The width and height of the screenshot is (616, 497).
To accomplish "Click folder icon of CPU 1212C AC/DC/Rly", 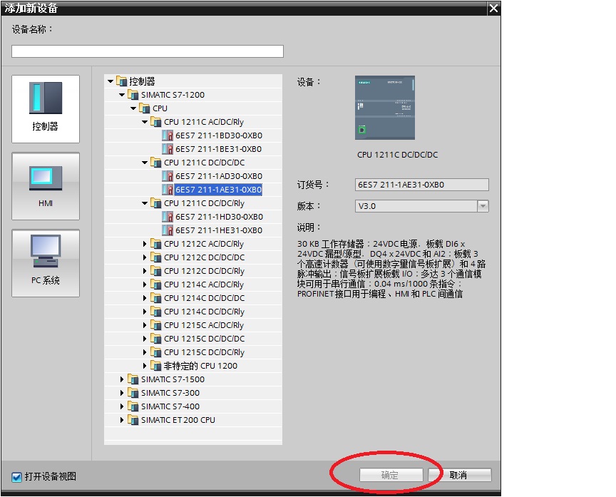I will [x=156, y=244].
